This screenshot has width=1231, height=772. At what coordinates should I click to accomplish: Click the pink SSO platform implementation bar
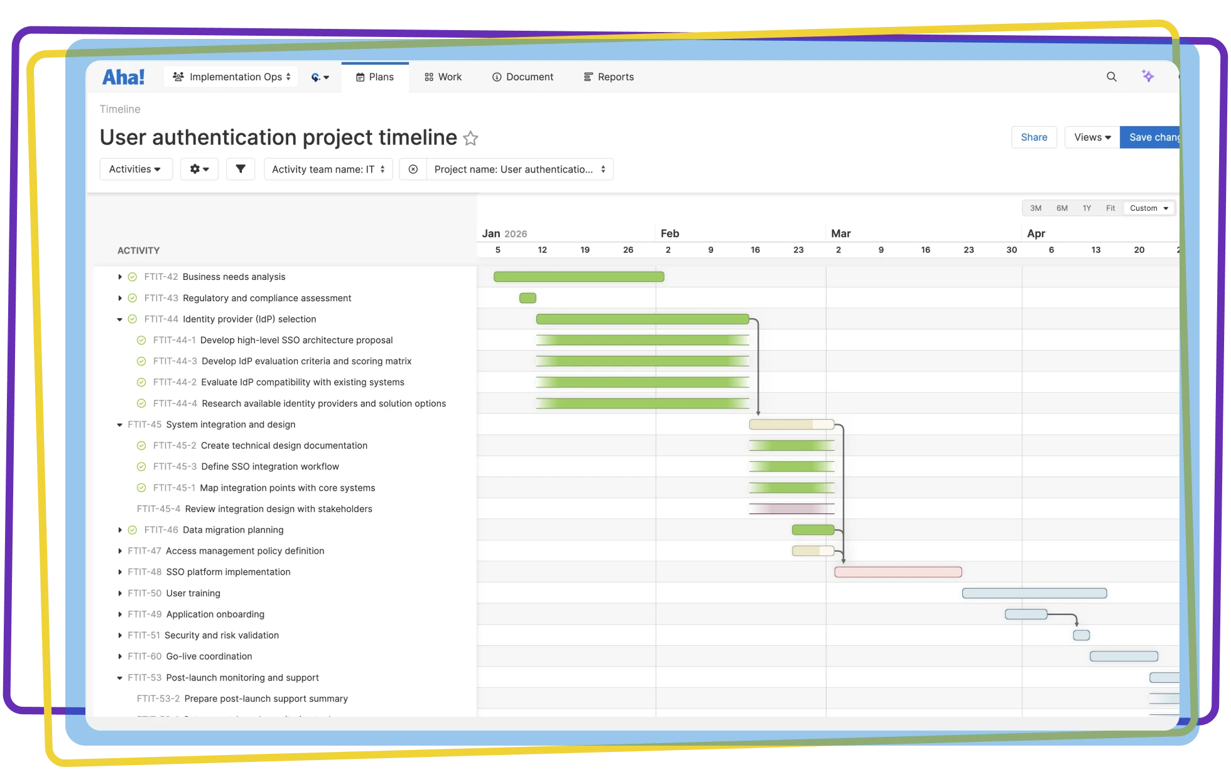[x=897, y=572]
